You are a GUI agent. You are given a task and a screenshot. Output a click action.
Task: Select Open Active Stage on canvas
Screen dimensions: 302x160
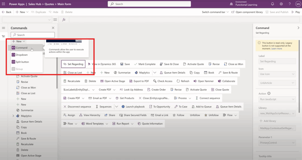tap(113, 81)
